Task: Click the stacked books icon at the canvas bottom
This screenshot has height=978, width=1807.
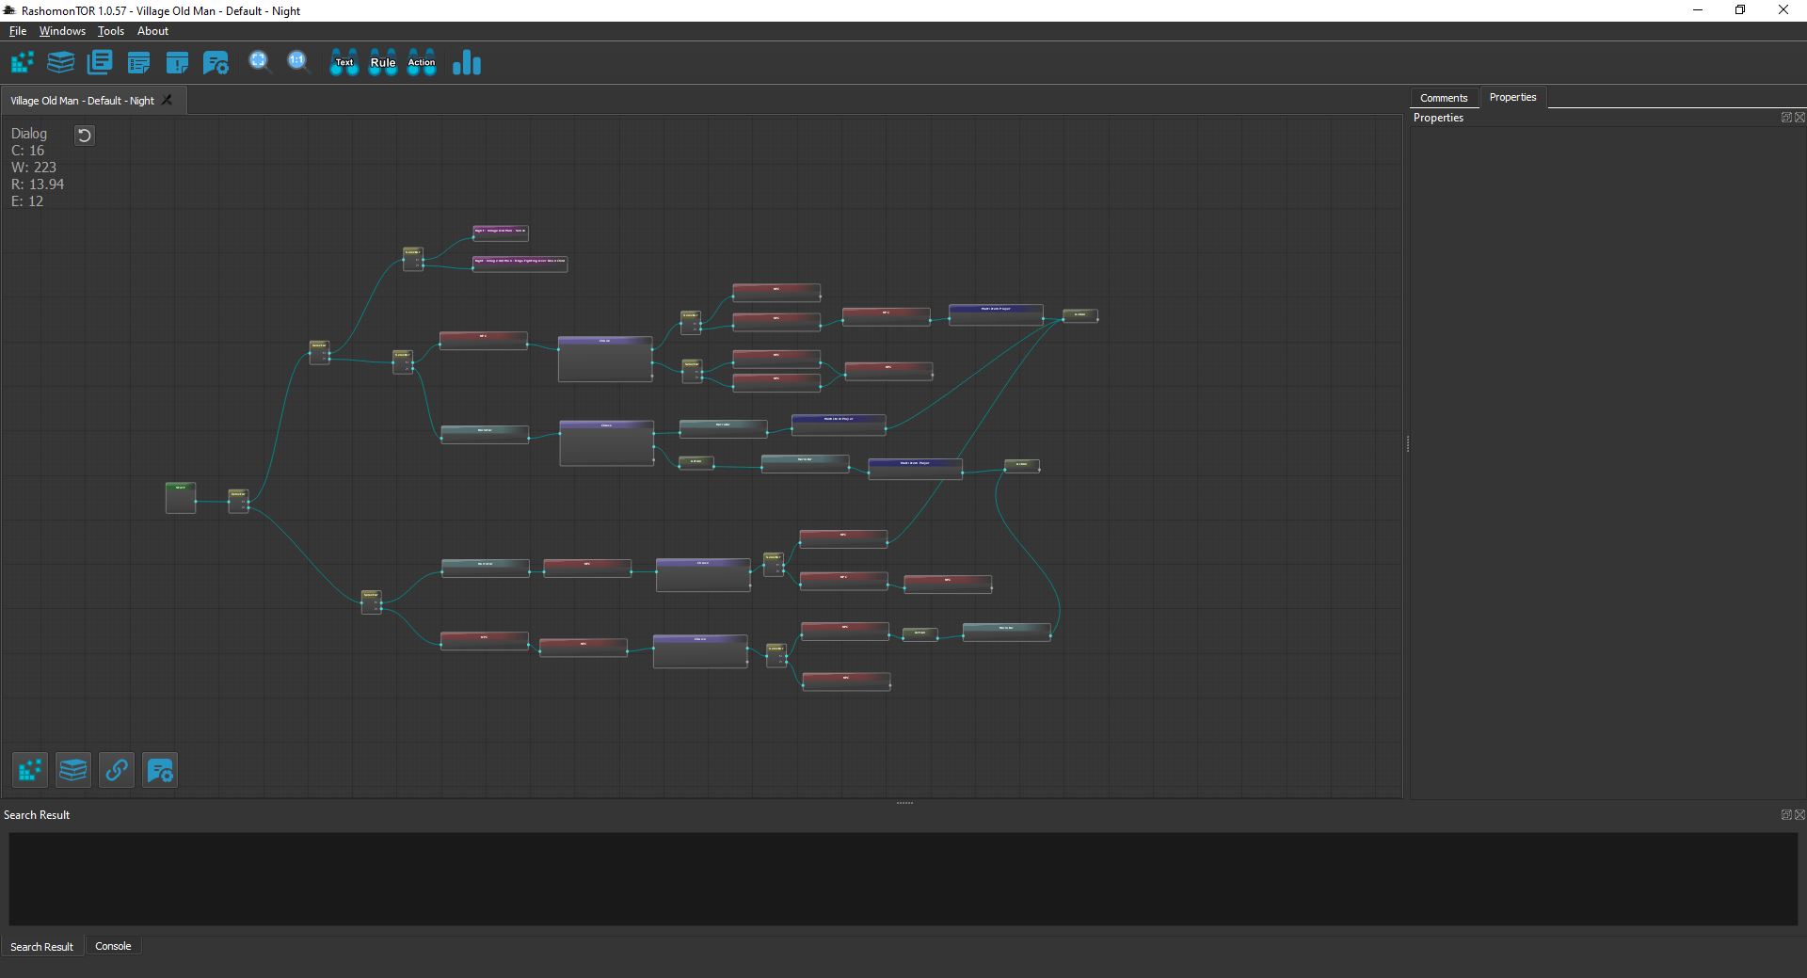Action: (72, 770)
